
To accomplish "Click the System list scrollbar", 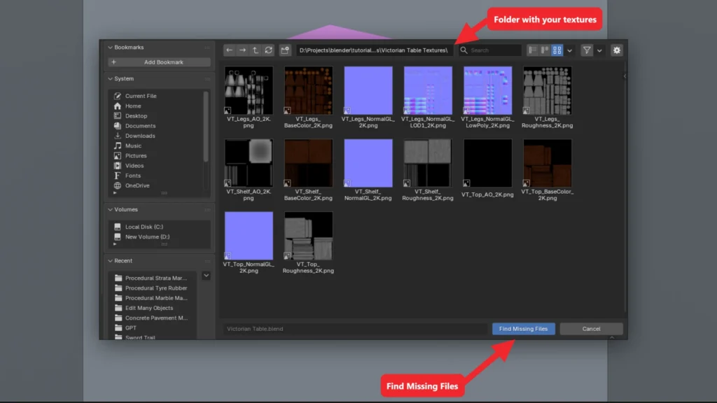I will [x=206, y=127].
